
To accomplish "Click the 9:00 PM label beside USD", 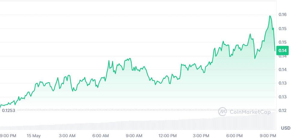I will click(x=268, y=136).
